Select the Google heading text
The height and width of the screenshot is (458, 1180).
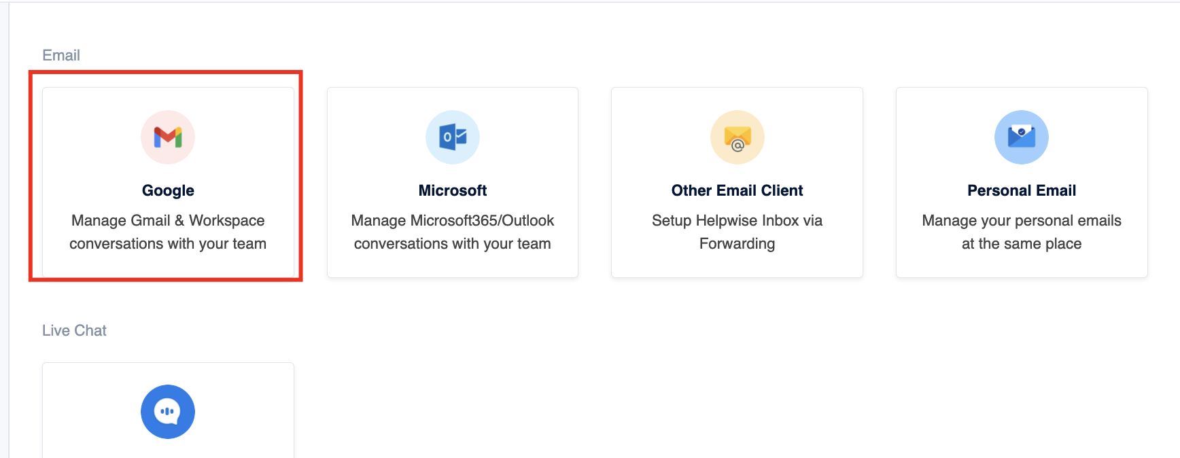click(168, 191)
